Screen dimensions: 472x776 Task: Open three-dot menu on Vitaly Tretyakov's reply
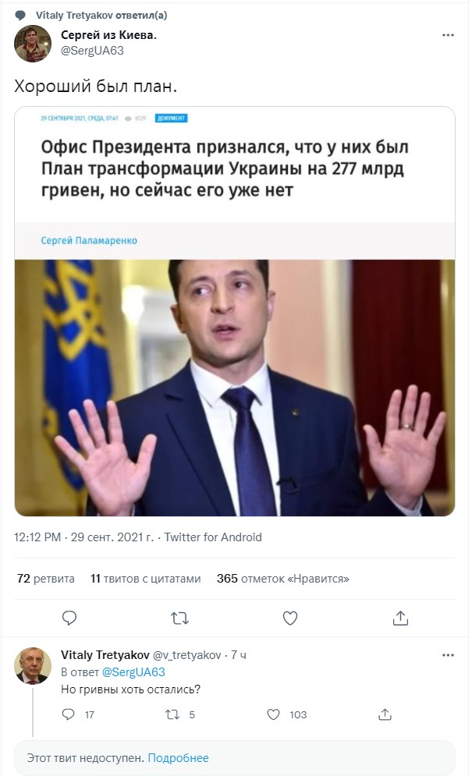(x=448, y=655)
